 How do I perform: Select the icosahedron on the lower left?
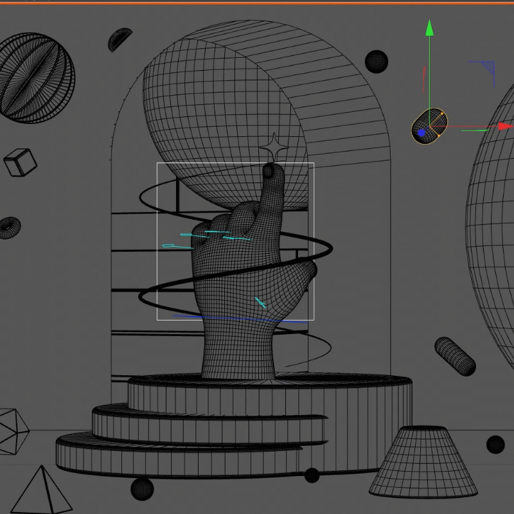pyautogui.click(x=13, y=432)
